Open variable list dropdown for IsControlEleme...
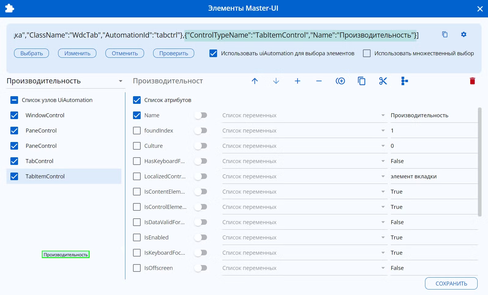488x295 pixels. [x=305, y=207]
